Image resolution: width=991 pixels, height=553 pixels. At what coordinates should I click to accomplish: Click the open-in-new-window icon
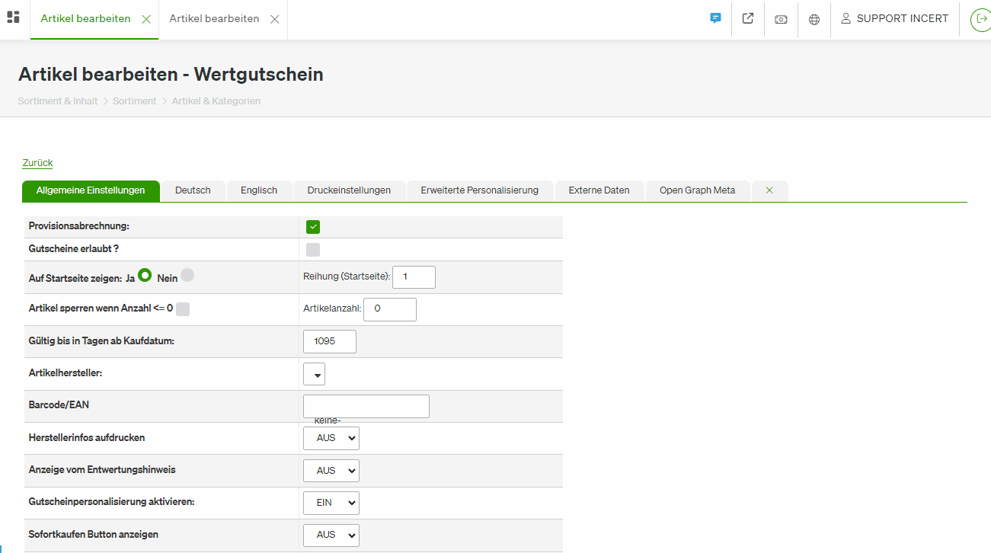[748, 18]
